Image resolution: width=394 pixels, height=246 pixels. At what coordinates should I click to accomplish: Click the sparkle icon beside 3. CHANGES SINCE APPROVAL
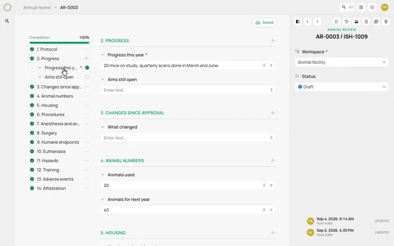coord(273,113)
